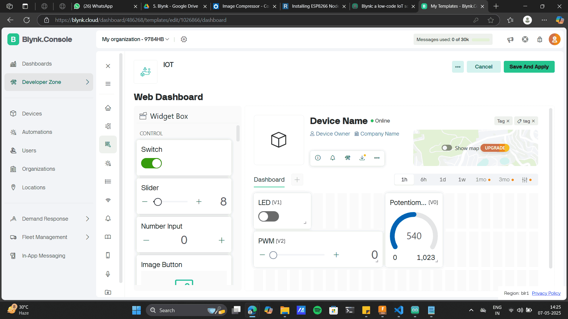Open template more options ellipsis button
This screenshot has width=568, height=319.
(x=458, y=67)
